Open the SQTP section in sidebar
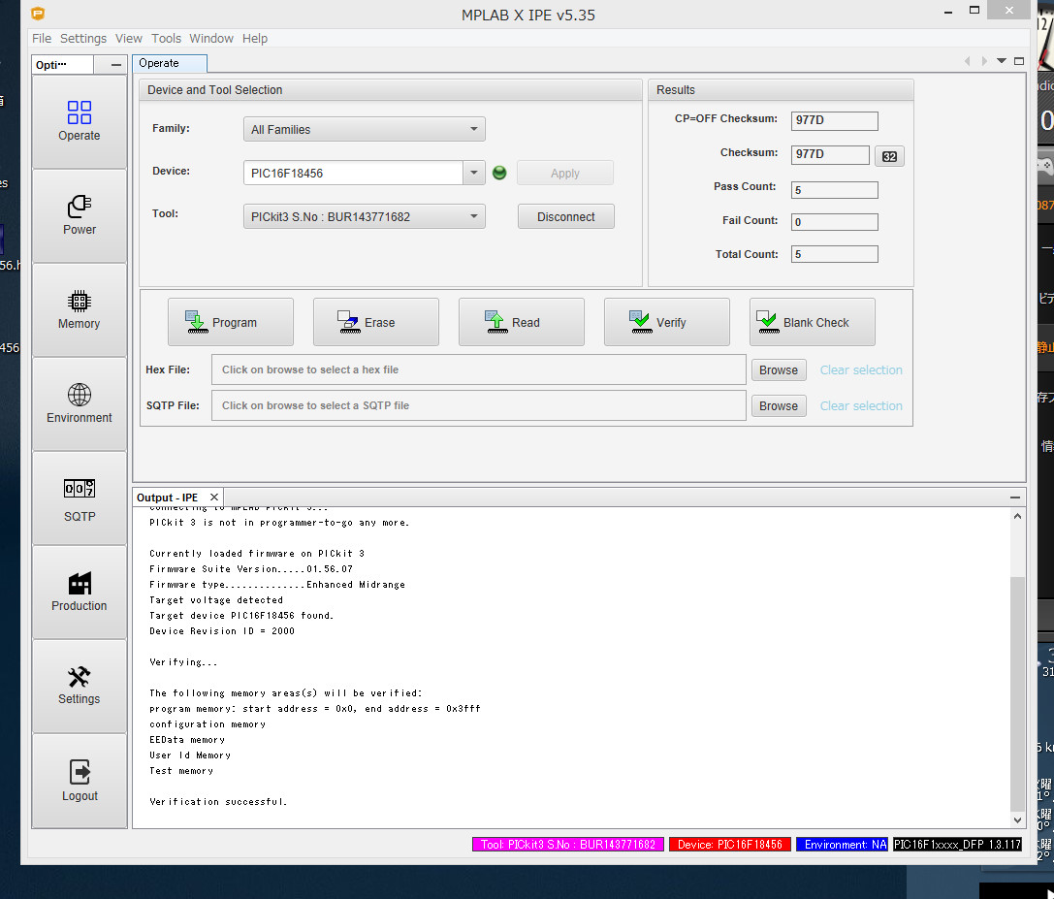This screenshot has height=899, width=1054. pos(80,498)
